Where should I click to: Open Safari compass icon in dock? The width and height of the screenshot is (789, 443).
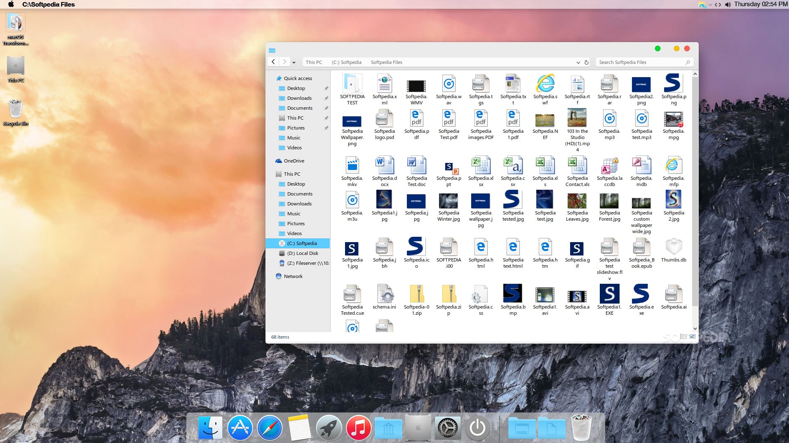click(270, 427)
